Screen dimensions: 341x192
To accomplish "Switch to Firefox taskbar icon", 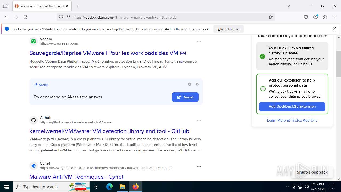I will [x=136, y=187].
